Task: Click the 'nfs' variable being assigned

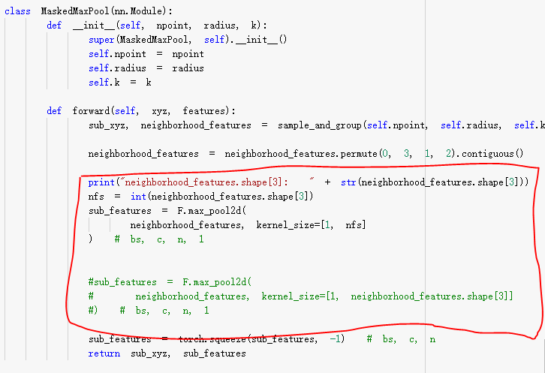Action: 96,197
